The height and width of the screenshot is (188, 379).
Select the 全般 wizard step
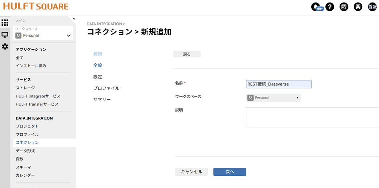(98, 65)
